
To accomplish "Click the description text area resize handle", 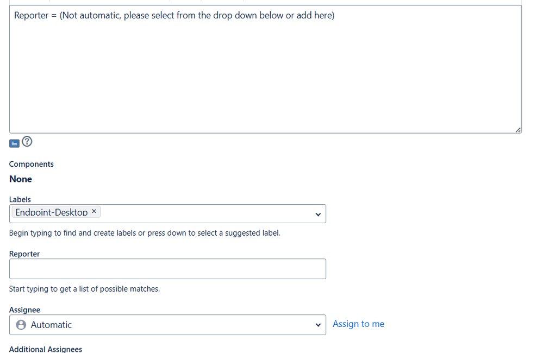I will [x=518, y=130].
